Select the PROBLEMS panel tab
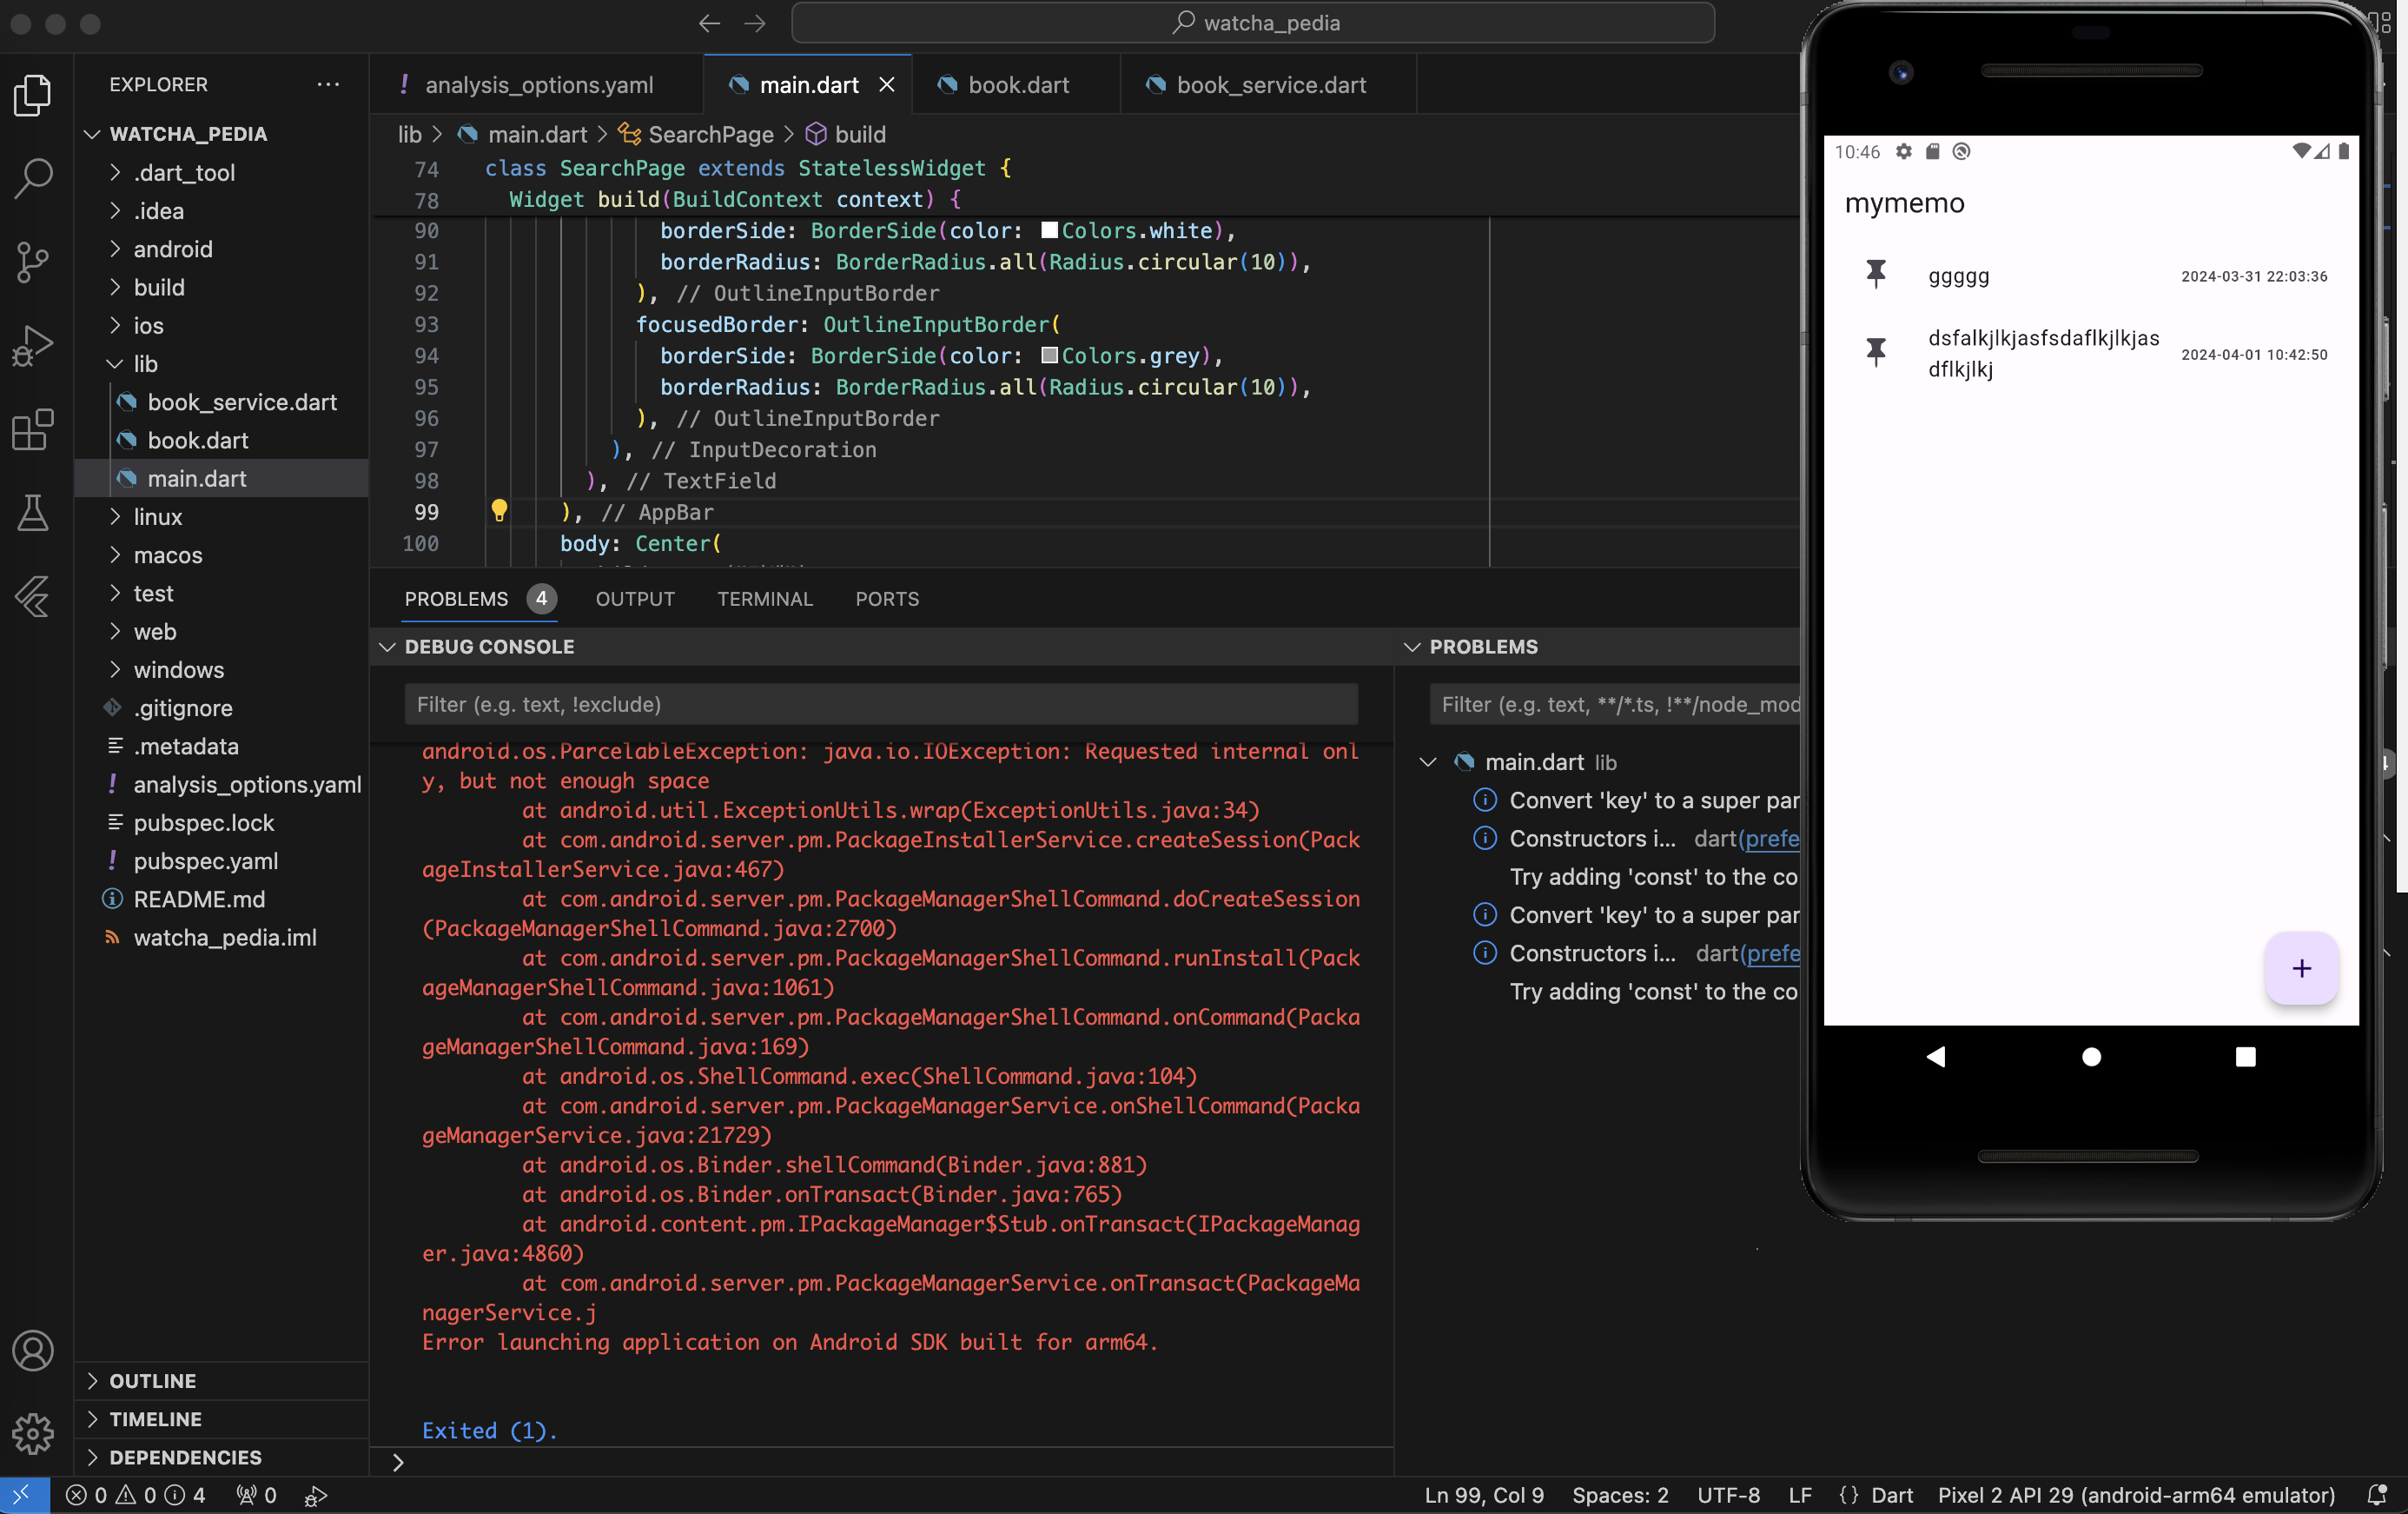Viewport: 2408px width, 1514px height. tap(480, 599)
